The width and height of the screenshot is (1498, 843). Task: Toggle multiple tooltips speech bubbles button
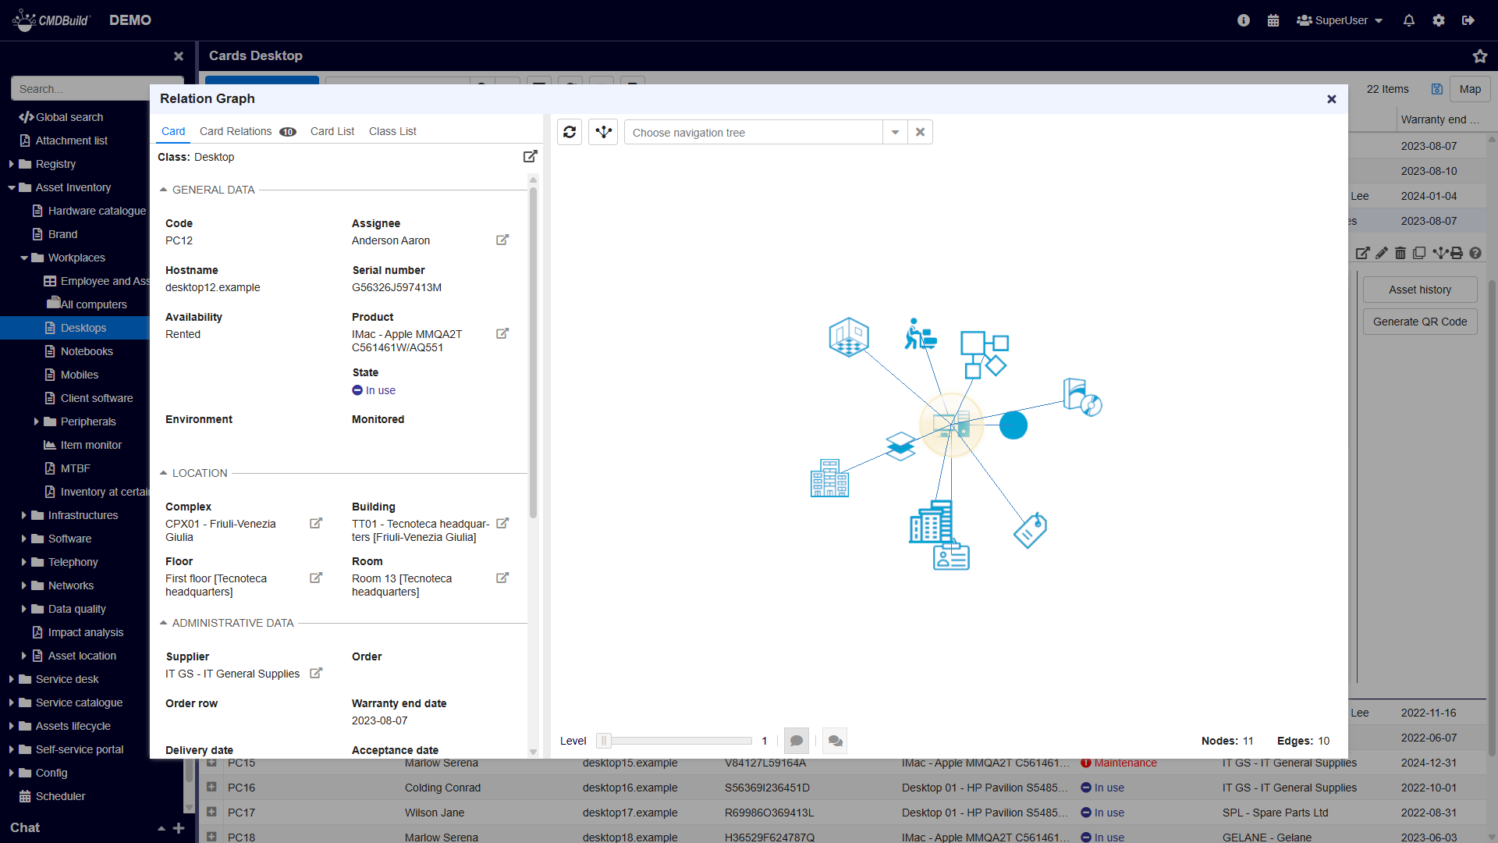pos(835,741)
